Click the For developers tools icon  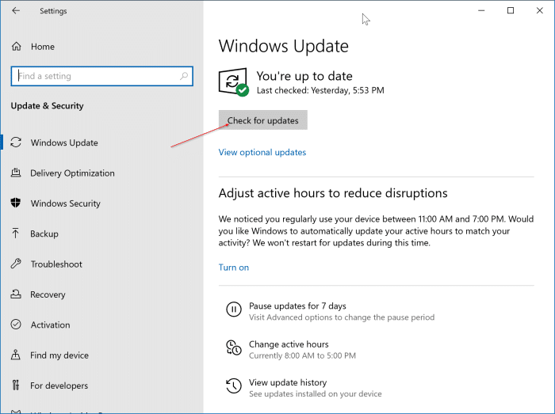point(16,385)
